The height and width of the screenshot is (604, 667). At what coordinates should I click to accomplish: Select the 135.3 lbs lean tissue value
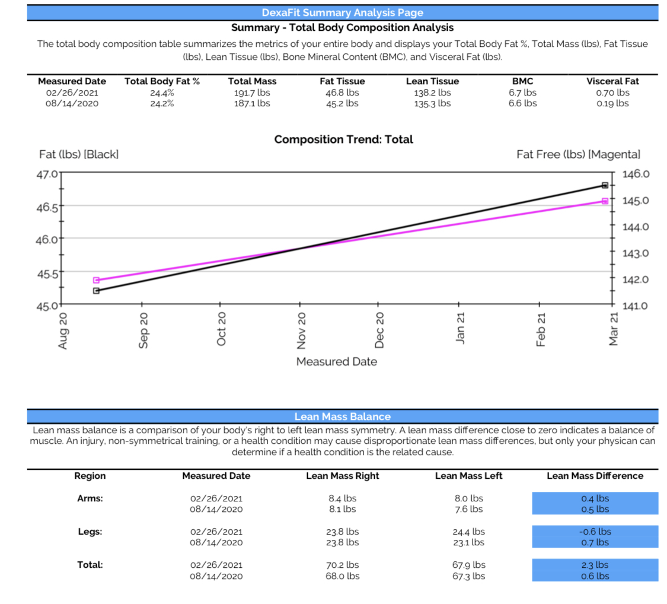click(x=433, y=103)
